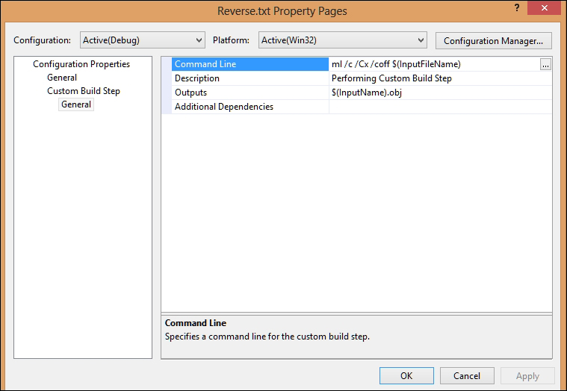Select the Outputs property label
Screen dimensions: 567x391
click(190, 93)
